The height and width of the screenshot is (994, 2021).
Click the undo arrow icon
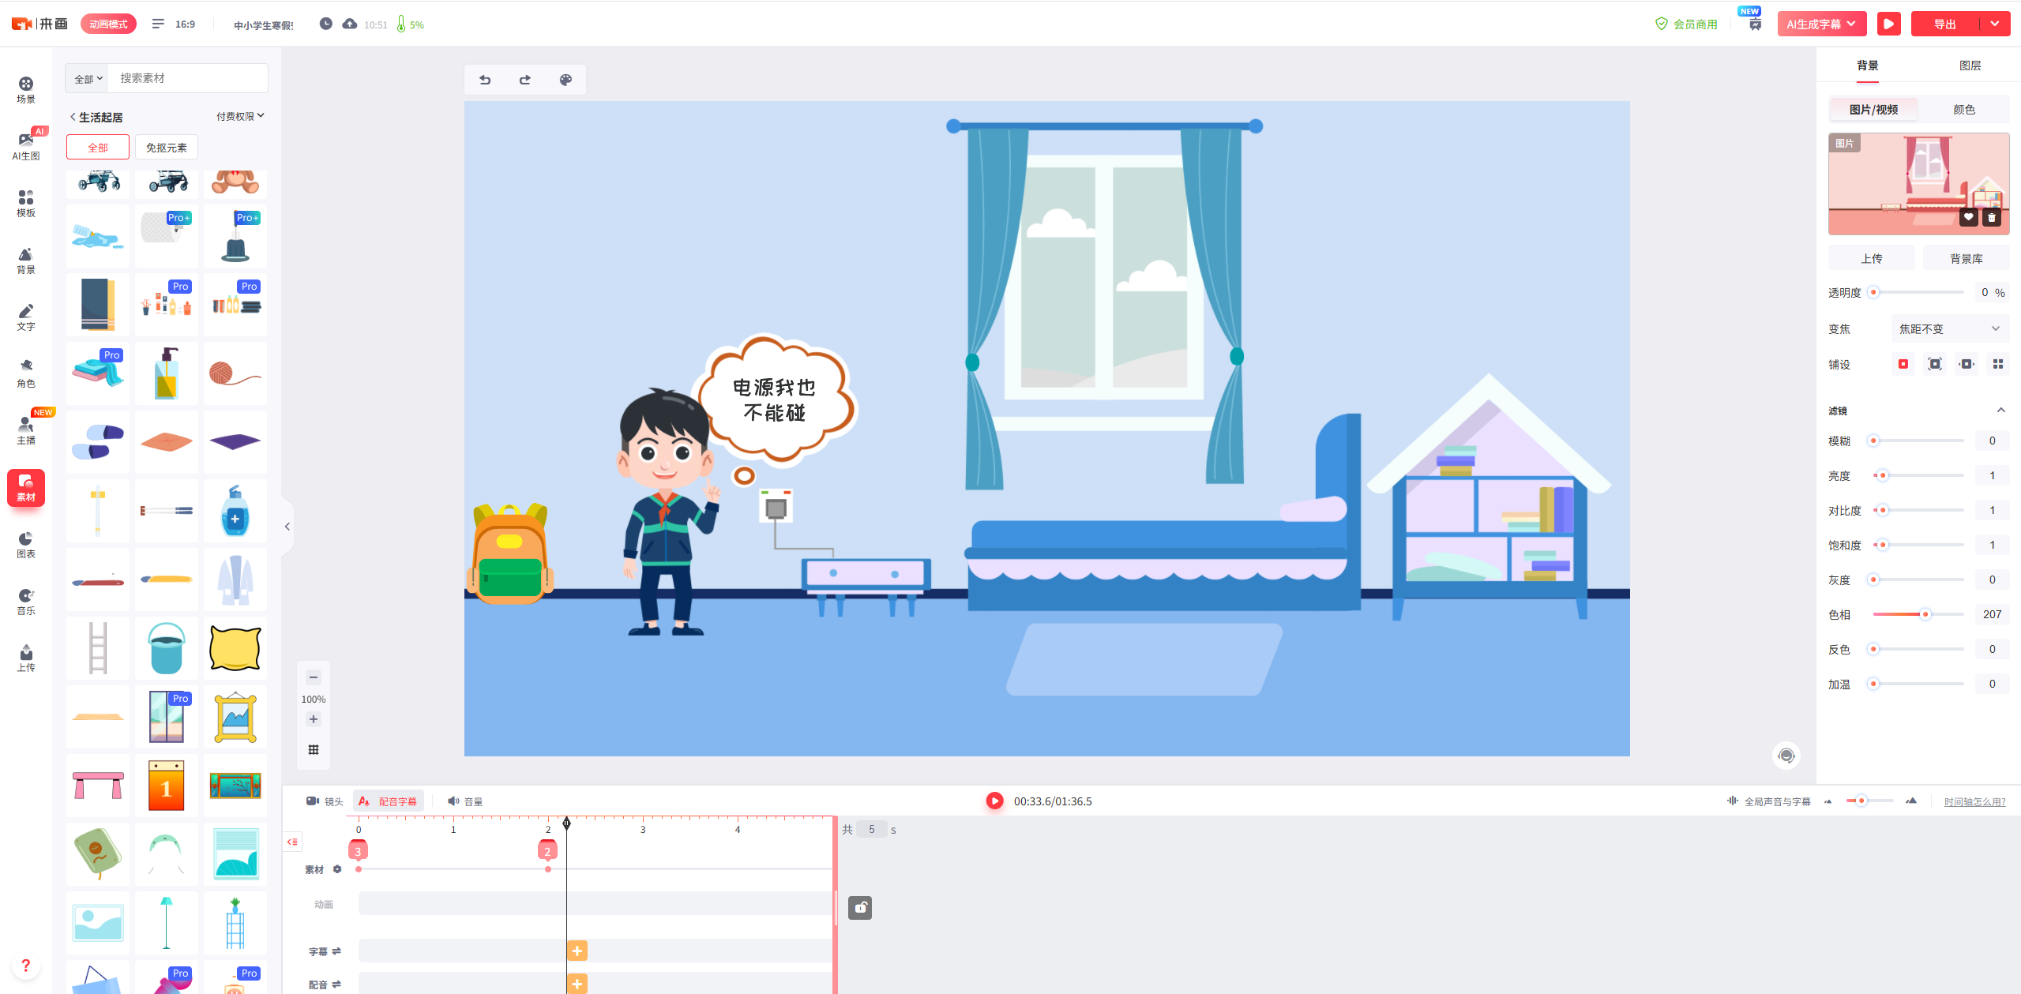click(x=485, y=80)
